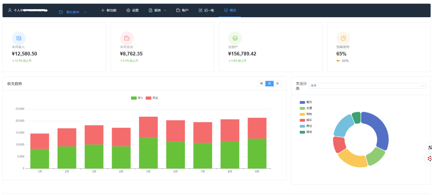This screenshot has width=432, height=195.
Task: Click the 7月 green income bar
Action: point(203,155)
